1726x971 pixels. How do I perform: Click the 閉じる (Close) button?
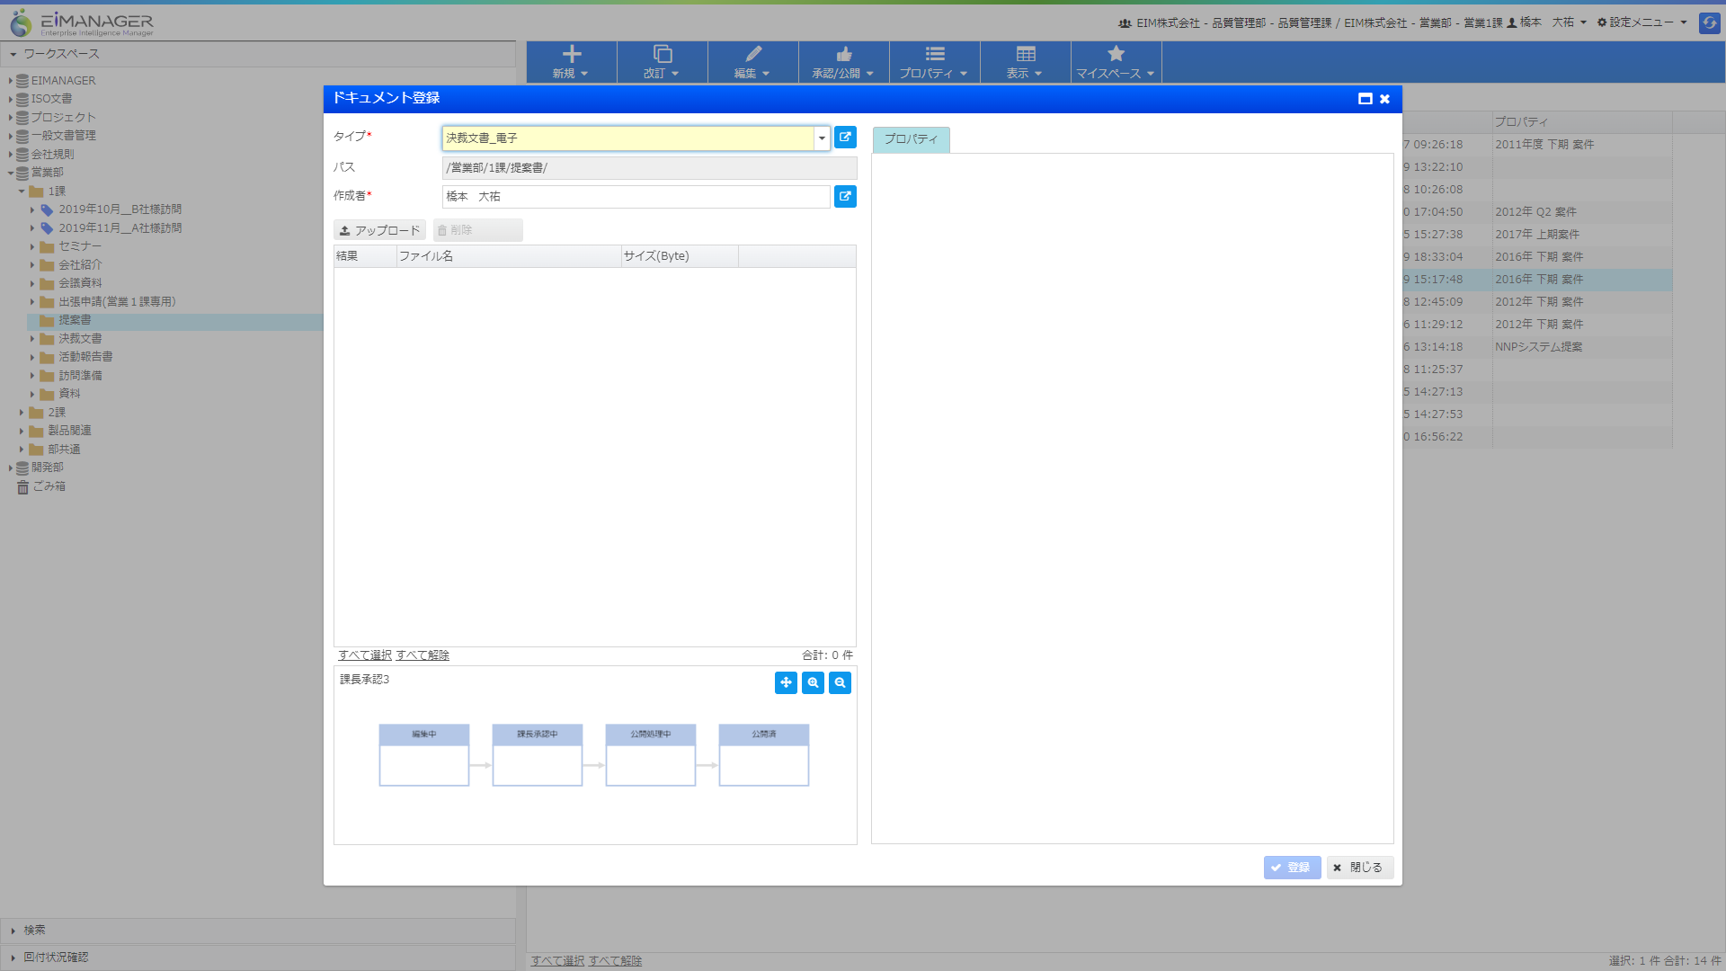coord(1359,868)
